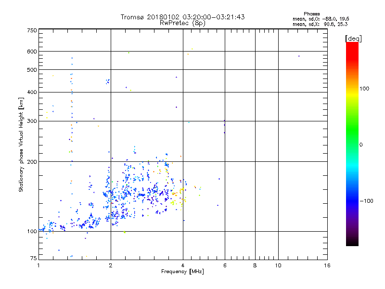Click the lone purple data point right of 10 MHz
This screenshot has height=289, width=385.
299,56
